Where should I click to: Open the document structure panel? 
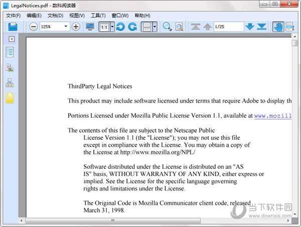coord(10,83)
